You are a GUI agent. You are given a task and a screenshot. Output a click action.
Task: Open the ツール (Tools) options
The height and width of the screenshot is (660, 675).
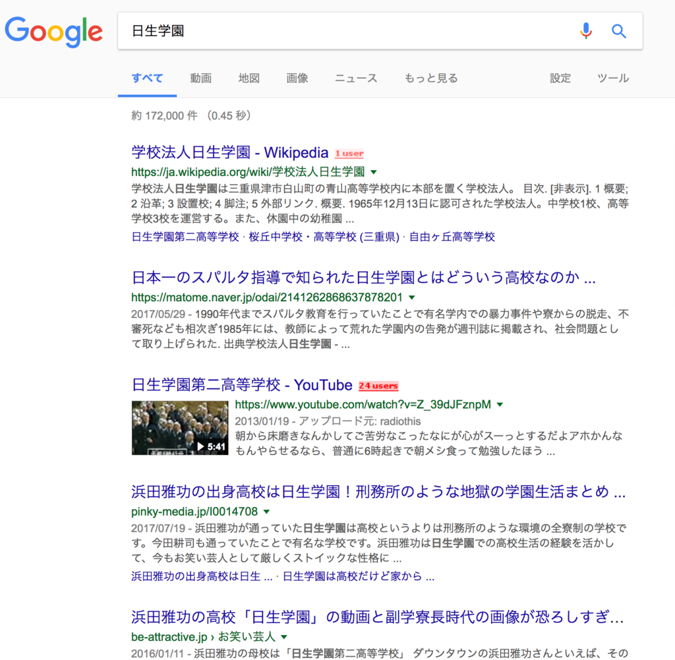(612, 78)
